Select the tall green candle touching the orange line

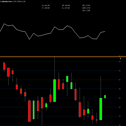click(55, 90)
